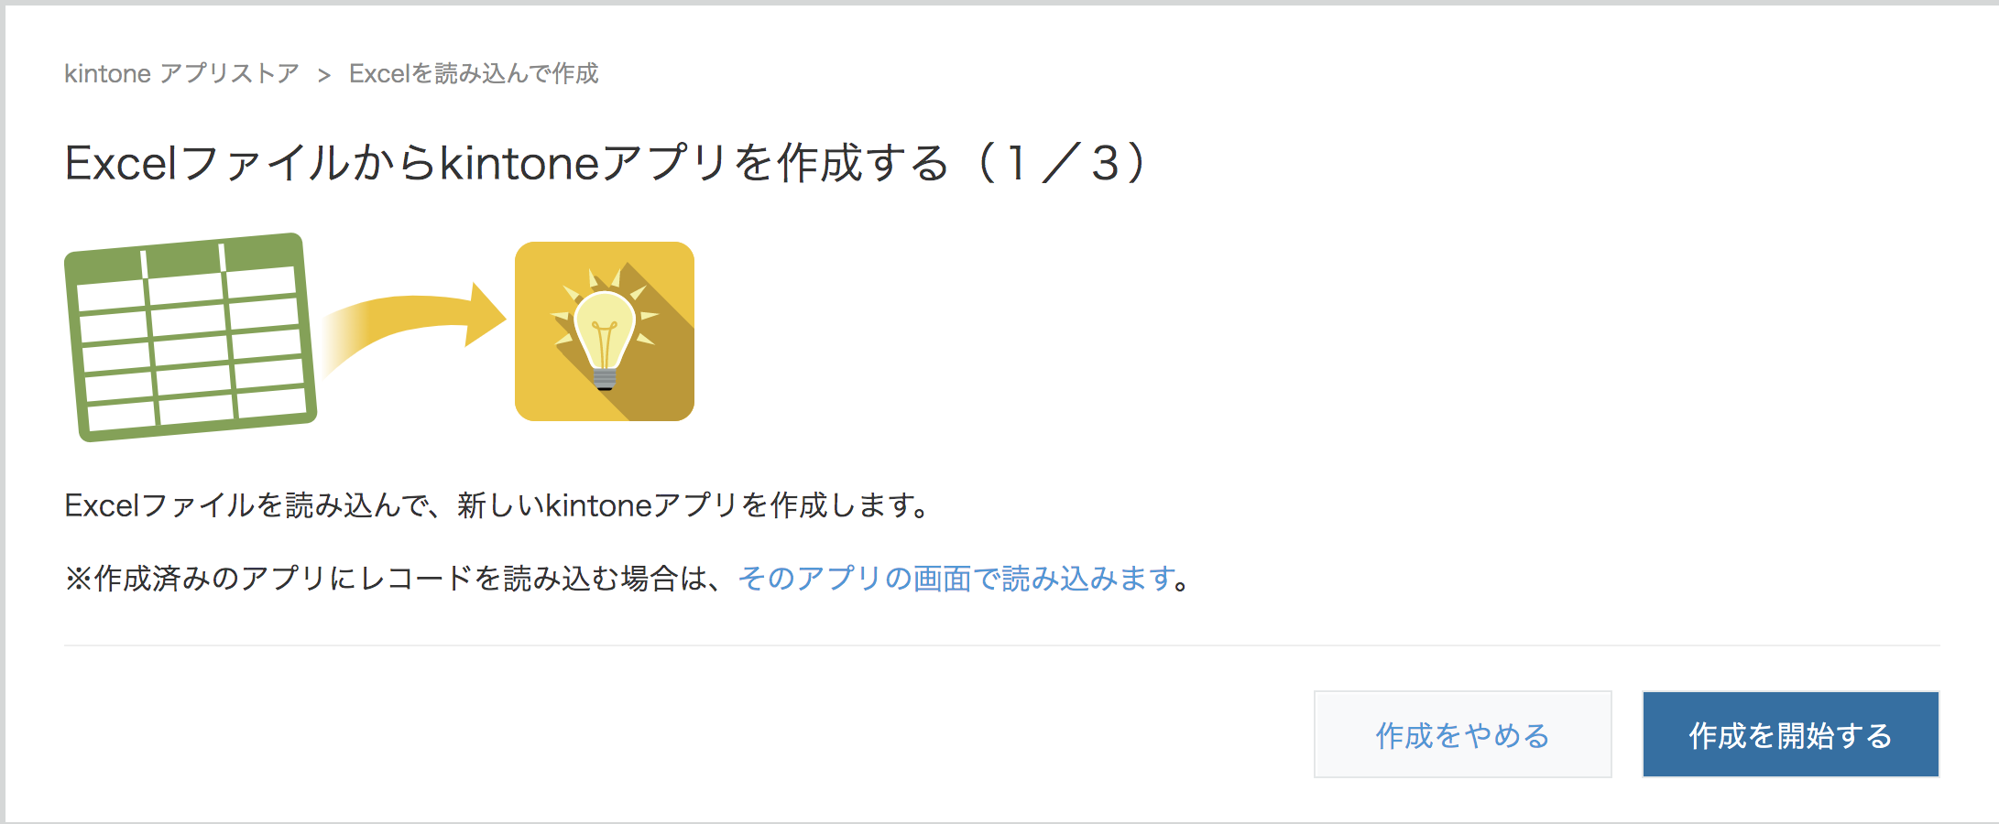Click the lightbulb's glowing bulb
The image size is (1999, 824).
coord(604,327)
